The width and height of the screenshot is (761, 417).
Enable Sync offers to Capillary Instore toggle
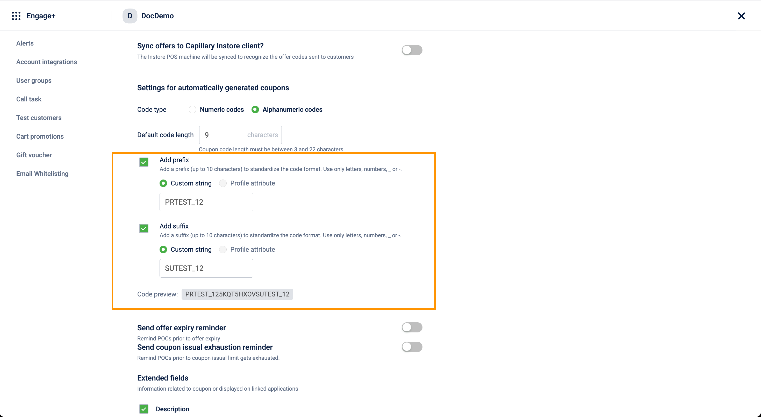point(412,50)
